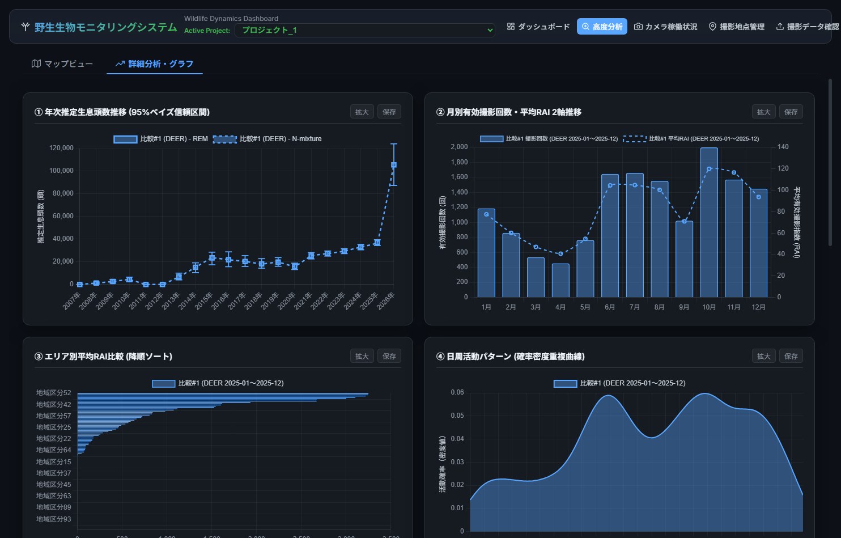Expand chart ① 年次推定生息頭数推移 with 拡大
The image size is (841, 538).
coord(362,112)
